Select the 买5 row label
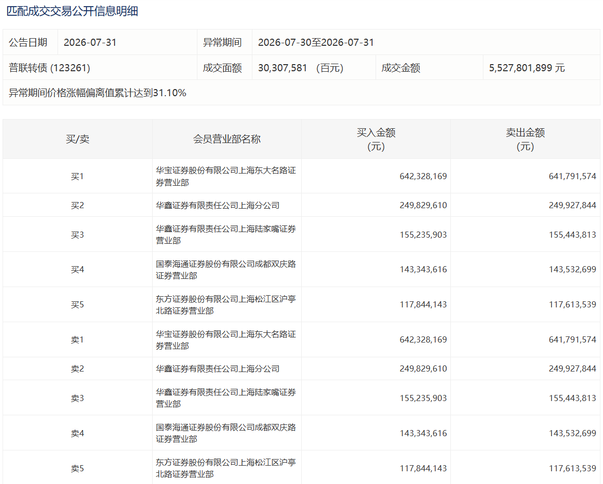This screenshot has width=603, height=484. 77,305
